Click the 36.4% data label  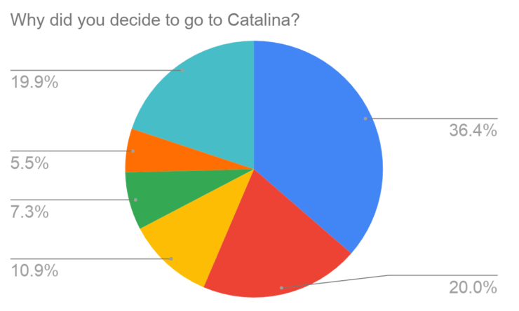[x=473, y=131]
